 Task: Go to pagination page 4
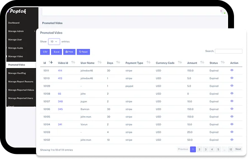[x=212, y=149]
